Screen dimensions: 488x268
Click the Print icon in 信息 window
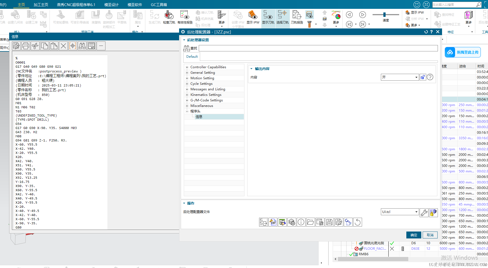click(x=26, y=46)
